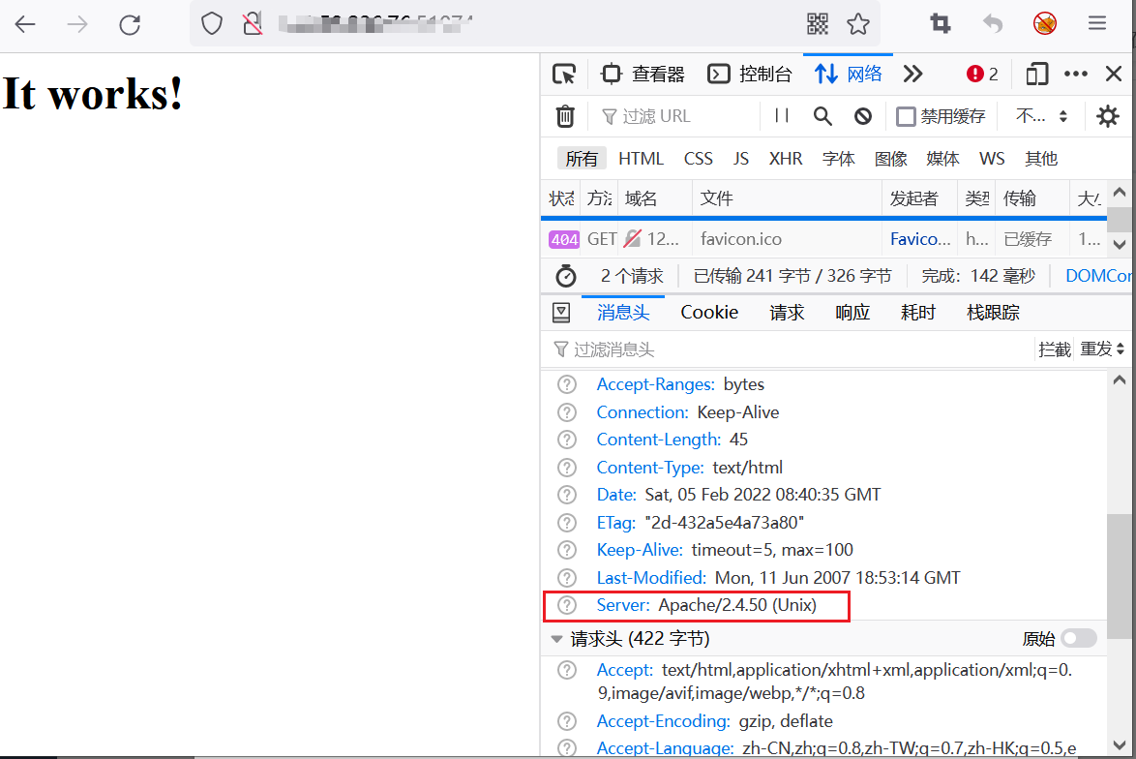Bookmark the page with the star

point(858,22)
